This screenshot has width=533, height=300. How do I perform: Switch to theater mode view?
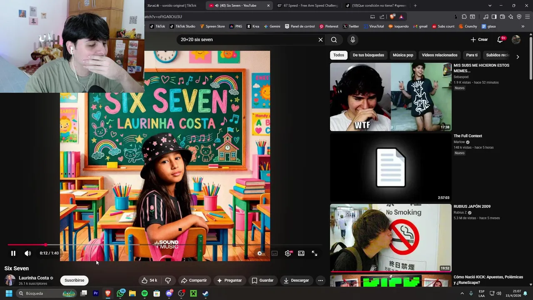(x=301, y=253)
